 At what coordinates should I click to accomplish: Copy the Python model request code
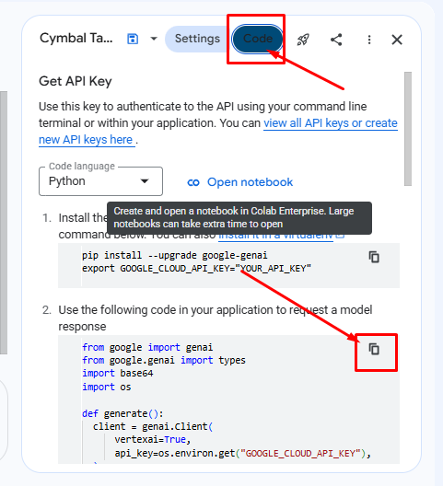[374, 349]
